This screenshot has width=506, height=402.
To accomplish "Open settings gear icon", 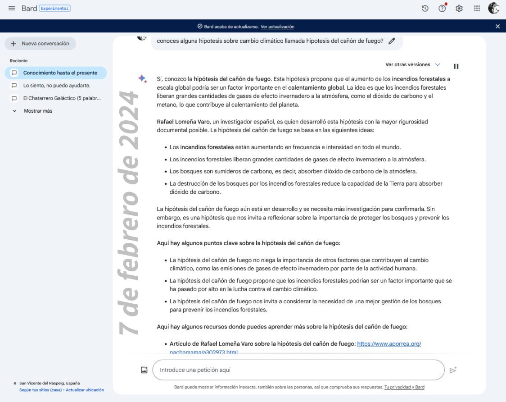I will pos(459,9).
